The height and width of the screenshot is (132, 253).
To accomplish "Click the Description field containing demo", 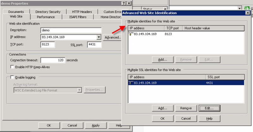I will pyautogui.click(x=71, y=30).
